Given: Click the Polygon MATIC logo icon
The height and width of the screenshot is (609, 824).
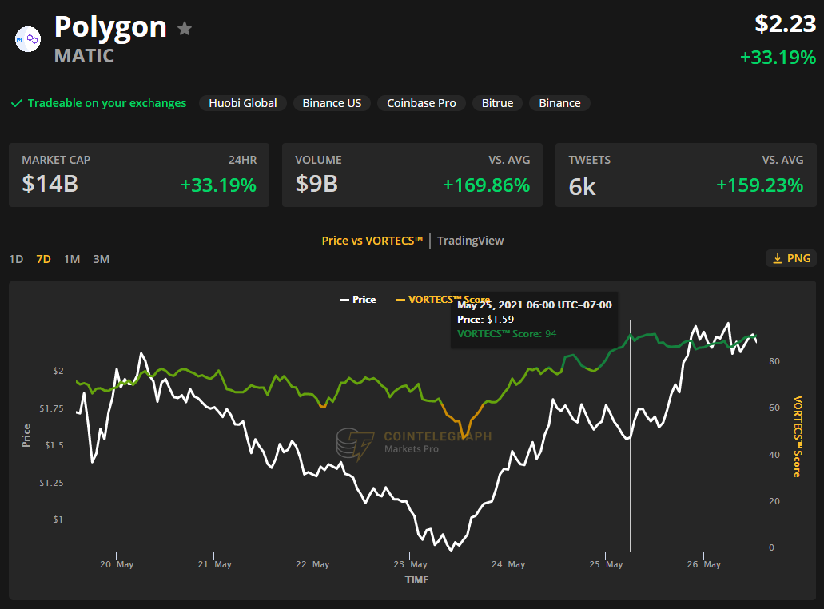Looking at the screenshot, I should [x=28, y=38].
